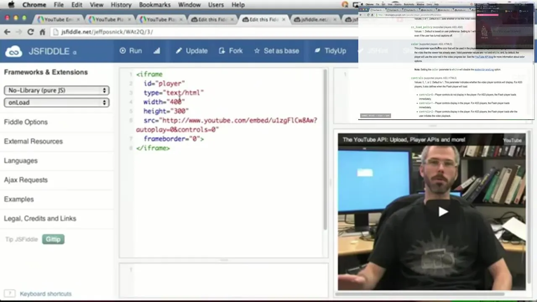Click the YouTube logo in the player
This screenshot has width=537, height=302.
(512, 140)
